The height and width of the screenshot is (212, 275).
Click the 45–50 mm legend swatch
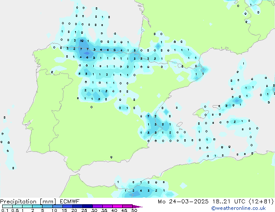[128, 206]
